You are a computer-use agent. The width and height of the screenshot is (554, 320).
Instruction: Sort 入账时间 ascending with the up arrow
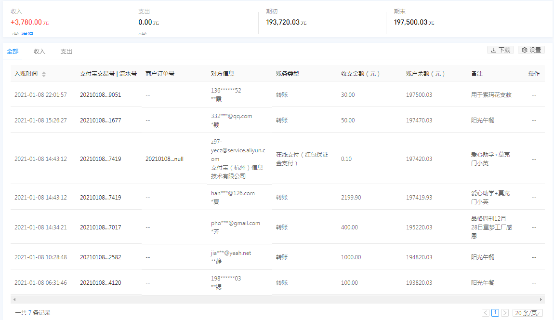[44, 71]
